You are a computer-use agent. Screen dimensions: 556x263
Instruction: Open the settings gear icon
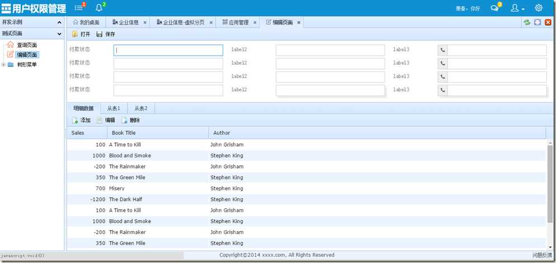point(539,8)
